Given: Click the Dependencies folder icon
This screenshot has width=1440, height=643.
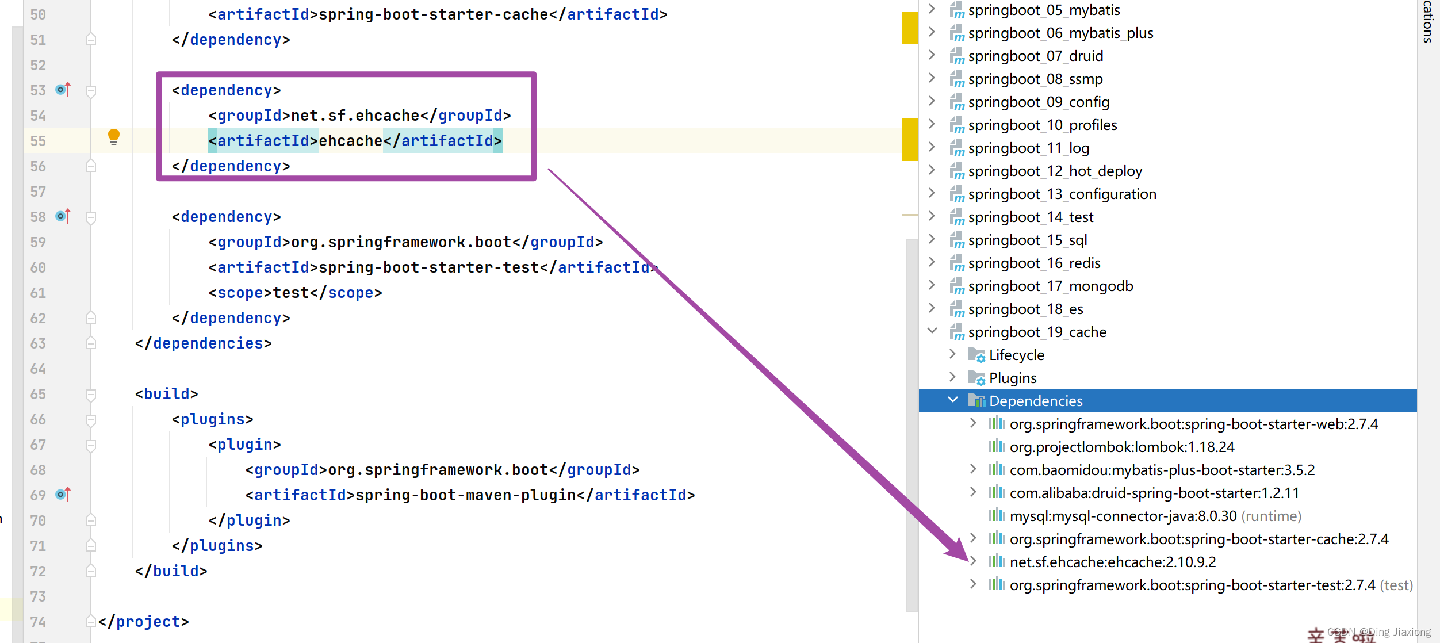Looking at the screenshot, I should tap(976, 401).
